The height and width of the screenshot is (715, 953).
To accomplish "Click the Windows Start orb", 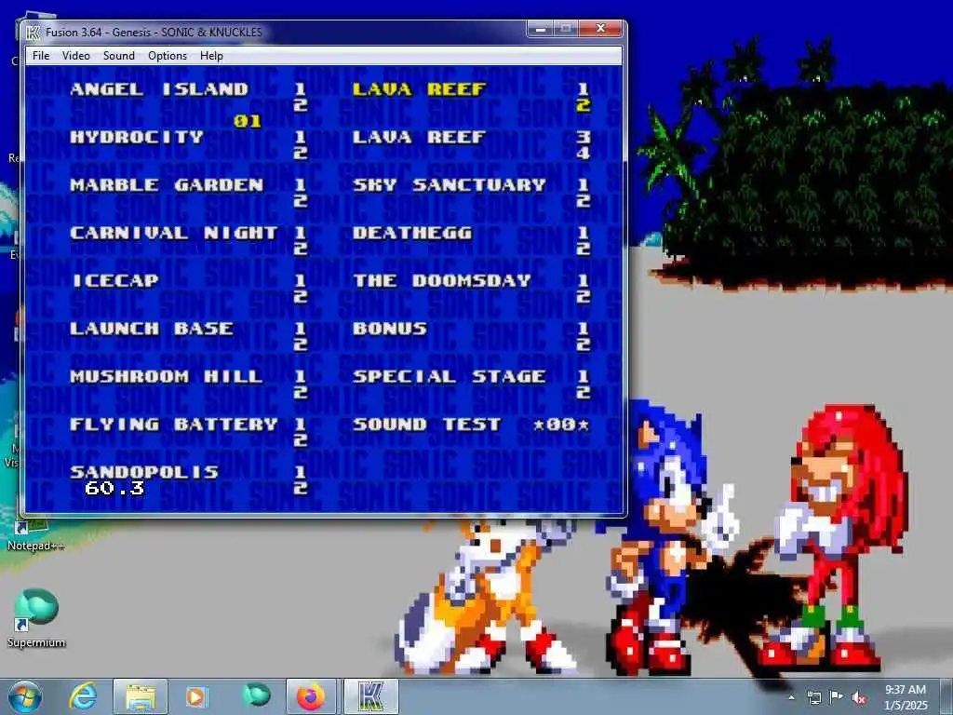I will click(x=25, y=696).
